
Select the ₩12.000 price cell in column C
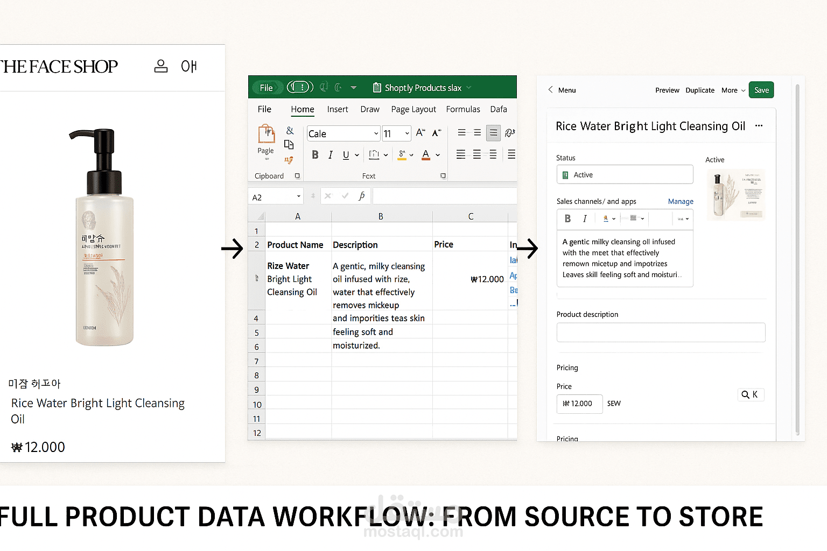pyautogui.click(x=470, y=279)
